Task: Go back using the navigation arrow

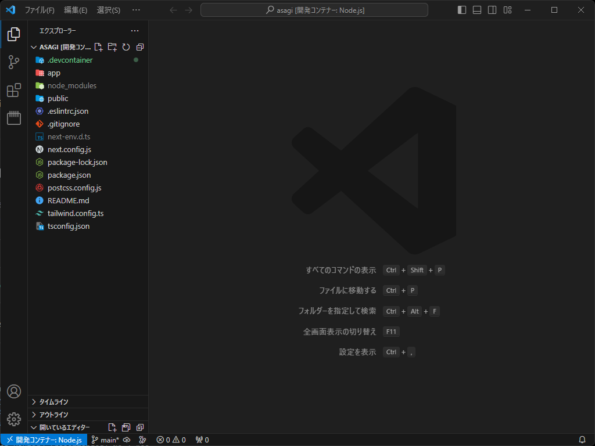Action: (x=173, y=10)
